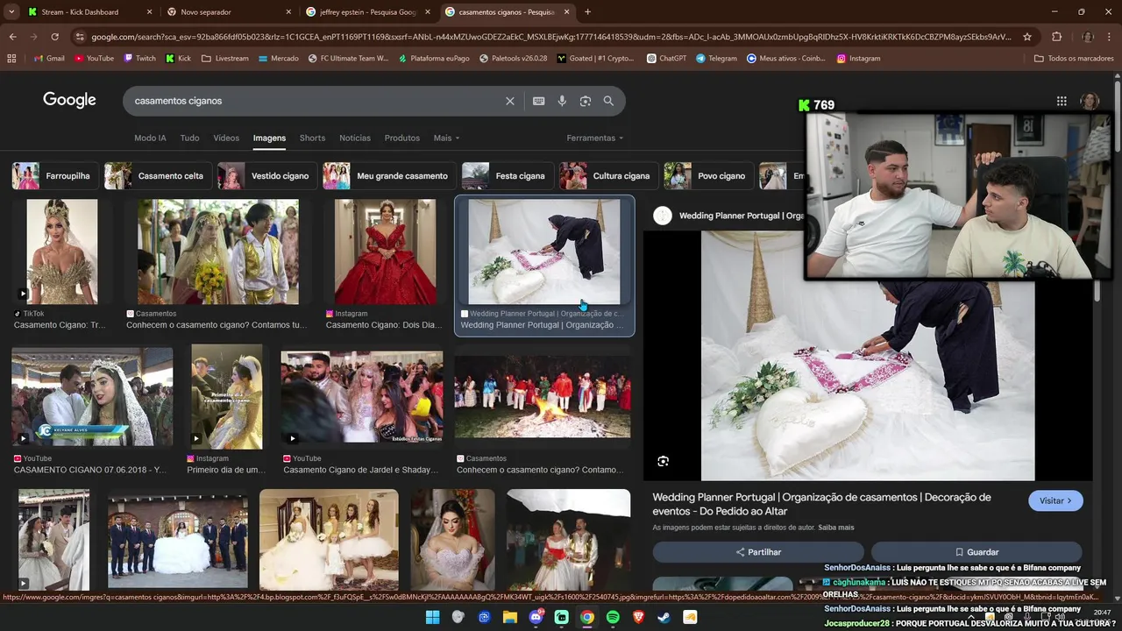Viewport: 1122px width, 631px height.
Task: Click the Partilhar share button
Action: [758, 552]
